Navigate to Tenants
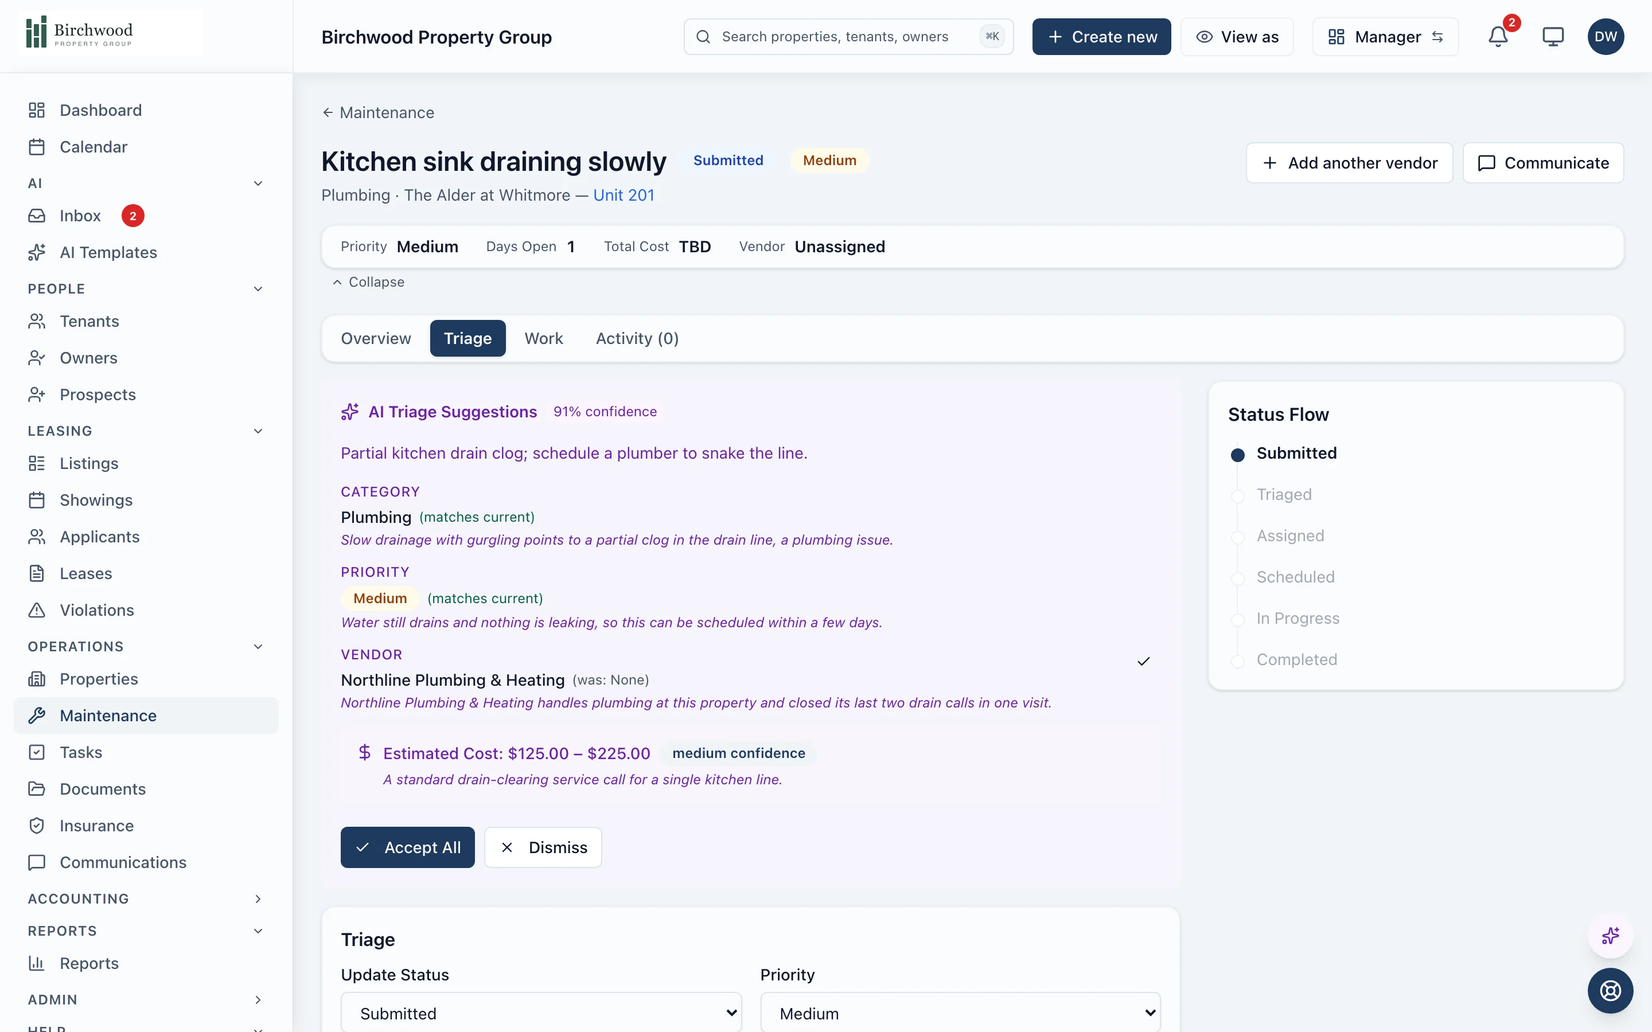1652x1032 pixels. [146, 321]
